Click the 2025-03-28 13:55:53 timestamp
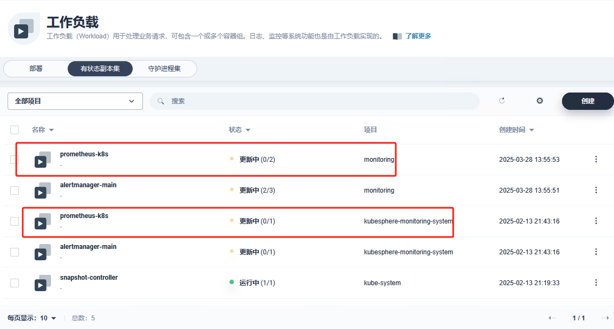 point(530,160)
